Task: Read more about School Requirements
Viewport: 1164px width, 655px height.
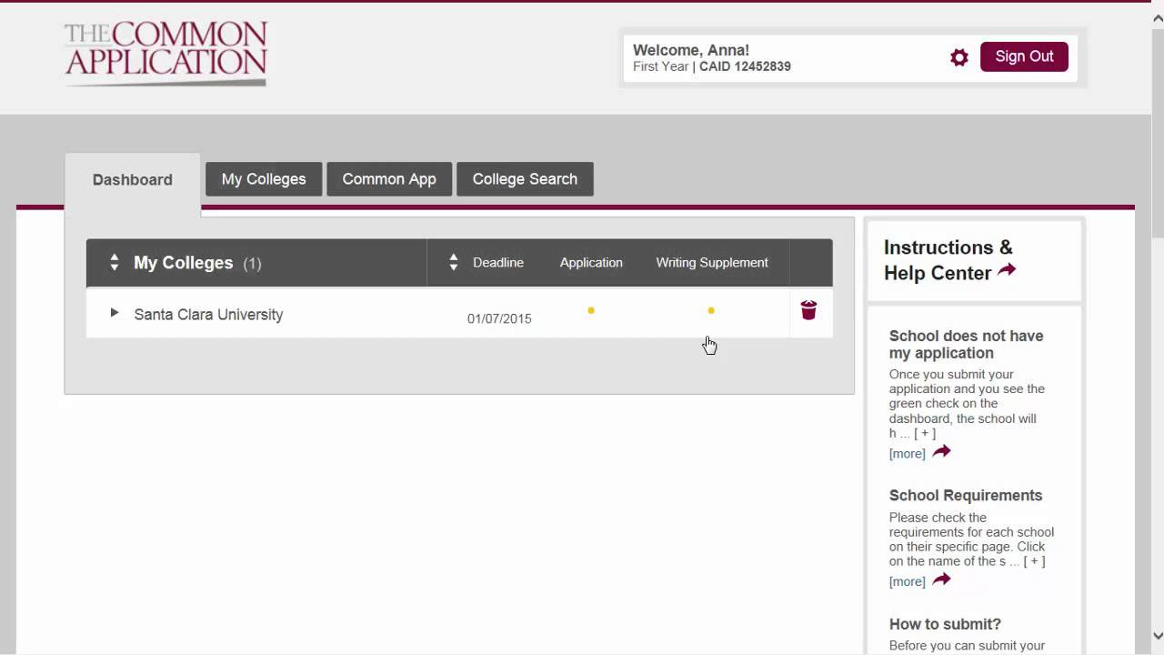Action: click(x=907, y=581)
